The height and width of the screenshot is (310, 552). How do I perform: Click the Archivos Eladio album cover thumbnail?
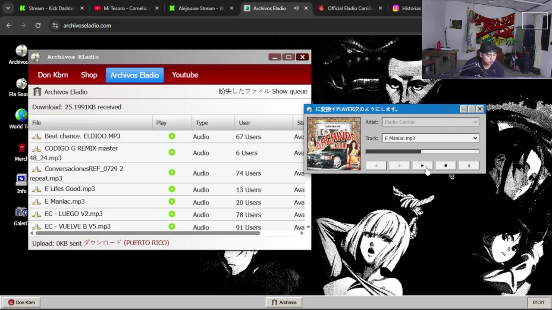tap(334, 143)
